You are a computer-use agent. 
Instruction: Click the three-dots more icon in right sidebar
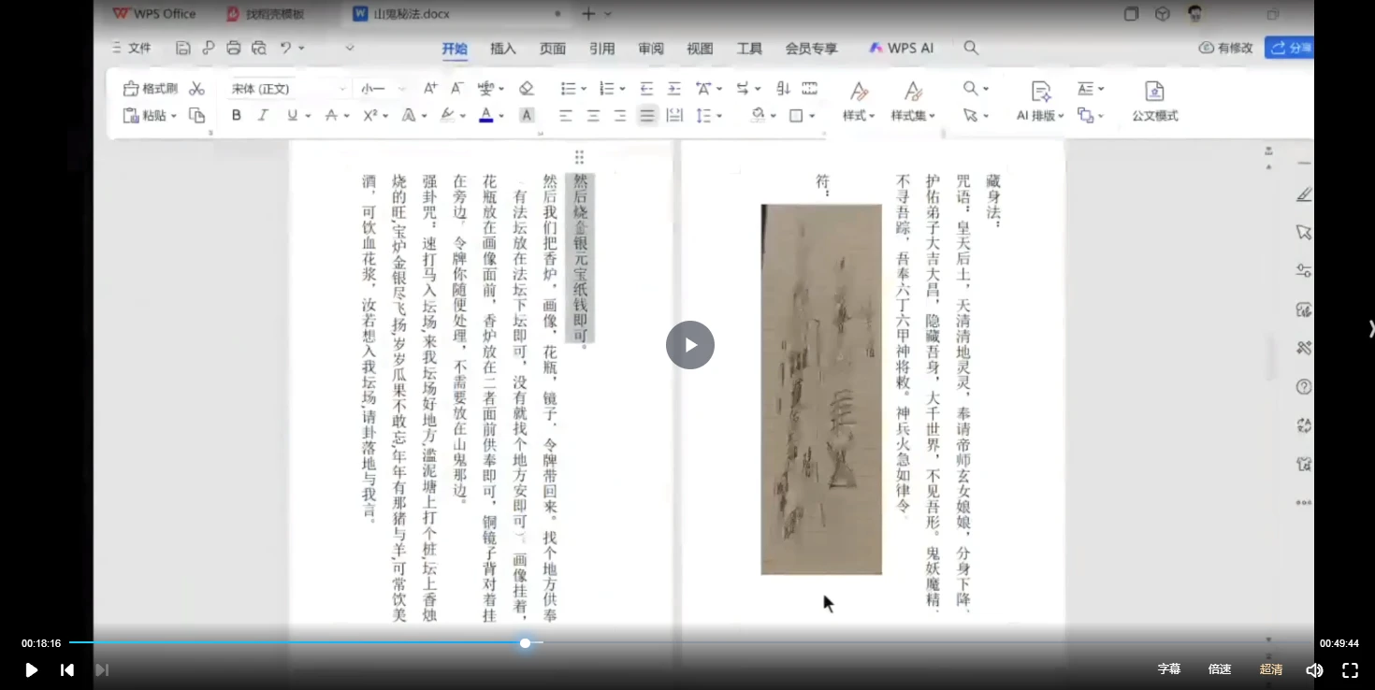1304,502
